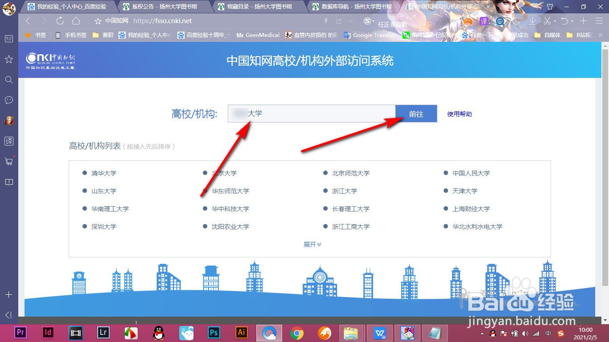Bookmark this page with the star icon
The height and width of the screenshot is (342, 609).
[x=98, y=21]
